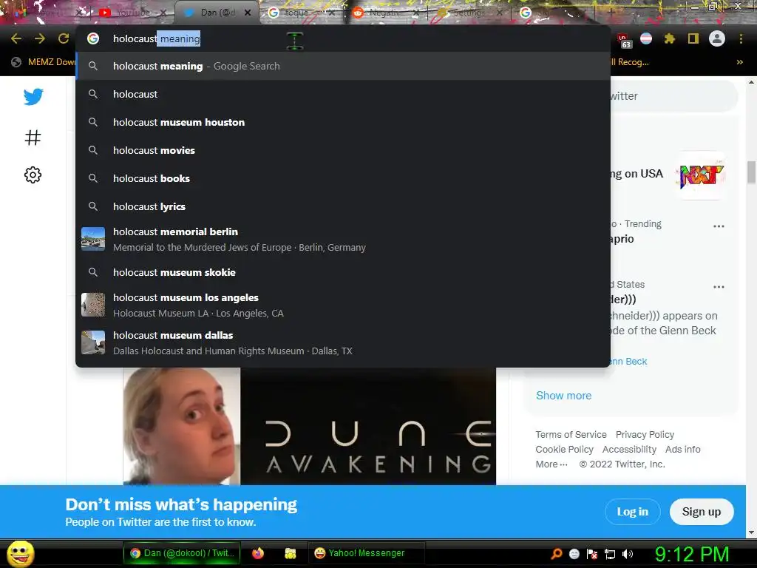757x568 pixels.
Task: Select suggestion holocaust memorial berlin
Action: coord(343,239)
